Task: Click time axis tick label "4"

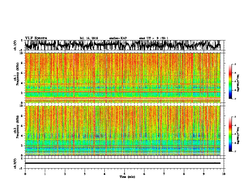Action: point(105,174)
